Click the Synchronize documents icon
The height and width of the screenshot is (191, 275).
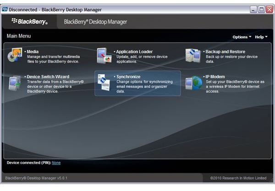104,82
